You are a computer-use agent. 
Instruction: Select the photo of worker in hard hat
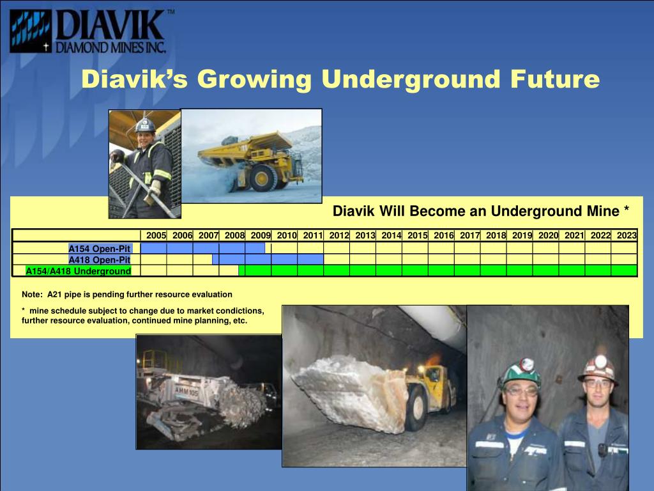144,164
